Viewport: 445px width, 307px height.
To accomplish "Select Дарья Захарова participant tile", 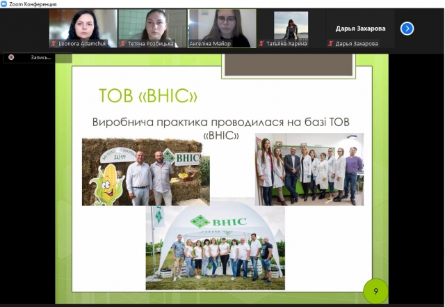I will tap(360, 28).
